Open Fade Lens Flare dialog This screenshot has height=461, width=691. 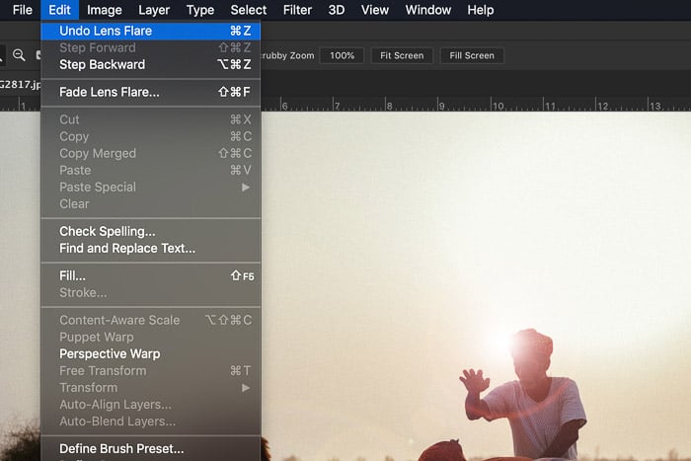[x=150, y=92]
